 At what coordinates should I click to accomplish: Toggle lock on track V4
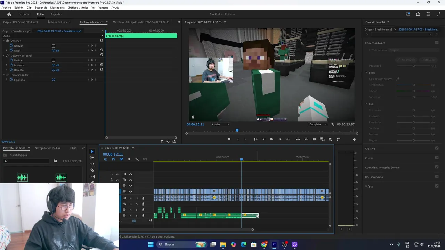(111, 174)
